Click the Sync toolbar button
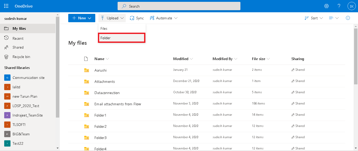The width and height of the screenshot is (358, 151). coord(137,18)
